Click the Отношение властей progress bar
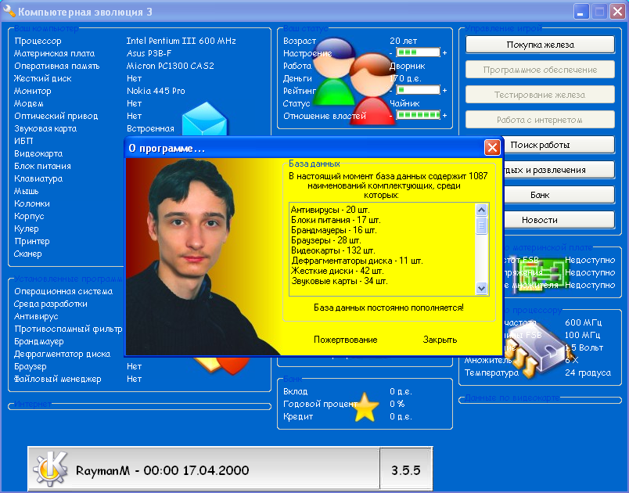This screenshot has width=629, height=493. click(418, 115)
